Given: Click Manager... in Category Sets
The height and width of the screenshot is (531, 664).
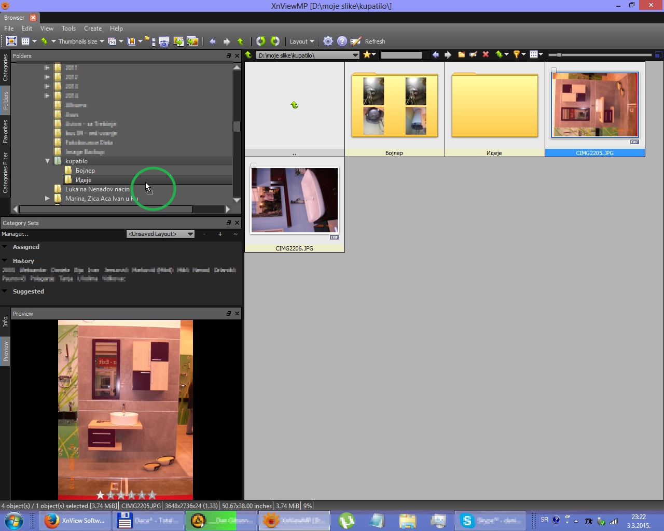Looking at the screenshot, I should pos(15,234).
